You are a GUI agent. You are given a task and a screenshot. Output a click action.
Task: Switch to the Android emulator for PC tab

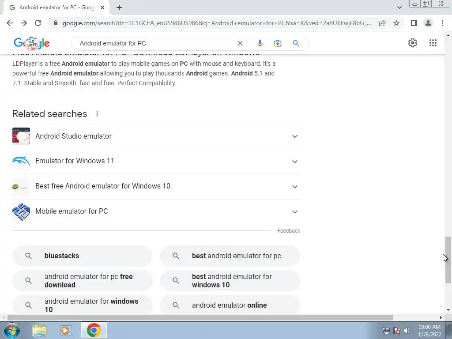(56, 8)
